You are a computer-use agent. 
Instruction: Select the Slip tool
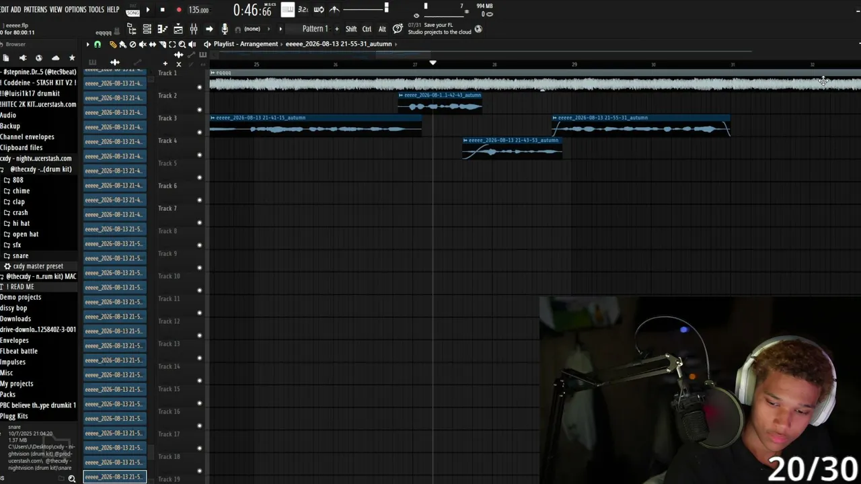153,44
